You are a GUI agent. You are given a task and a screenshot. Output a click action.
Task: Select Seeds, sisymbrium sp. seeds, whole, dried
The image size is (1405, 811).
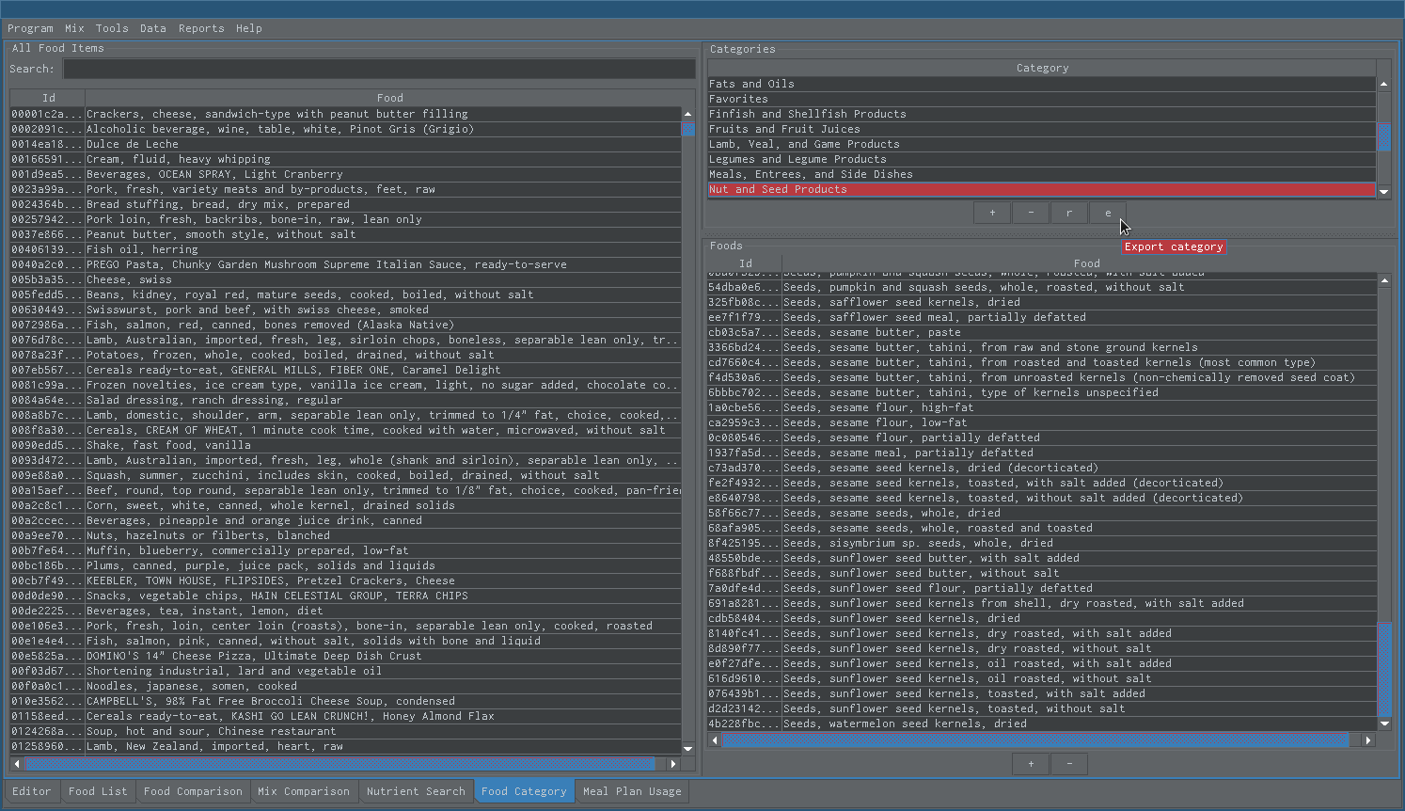(x=1042, y=543)
